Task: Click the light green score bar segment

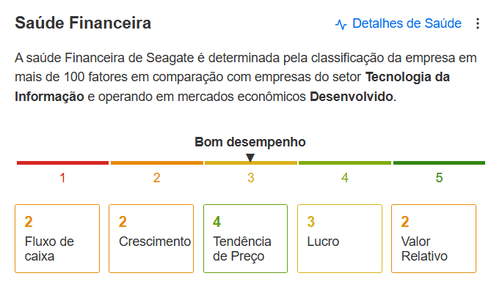Action: (345, 162)
